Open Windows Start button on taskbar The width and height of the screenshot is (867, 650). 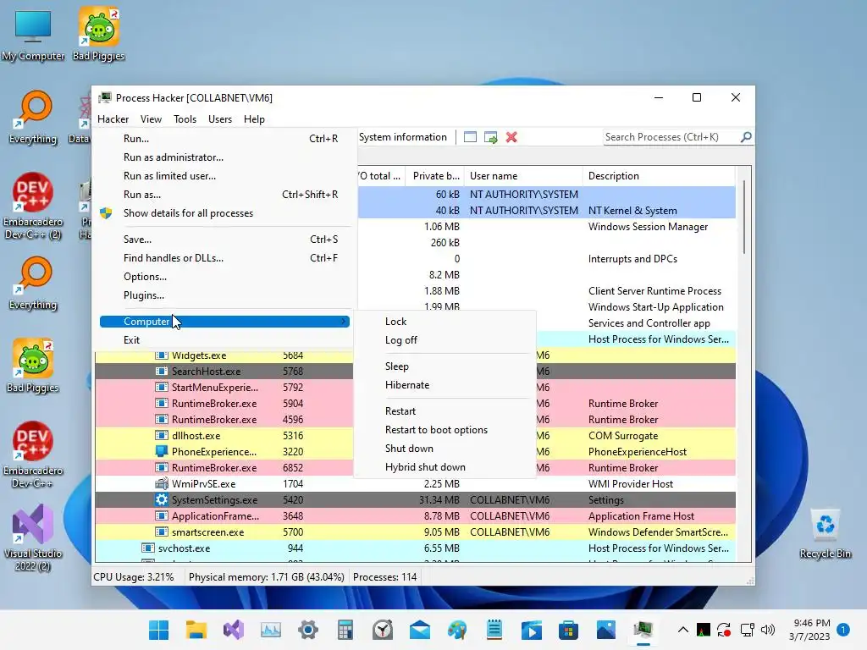pyautogui.click(x=158, y=630)
